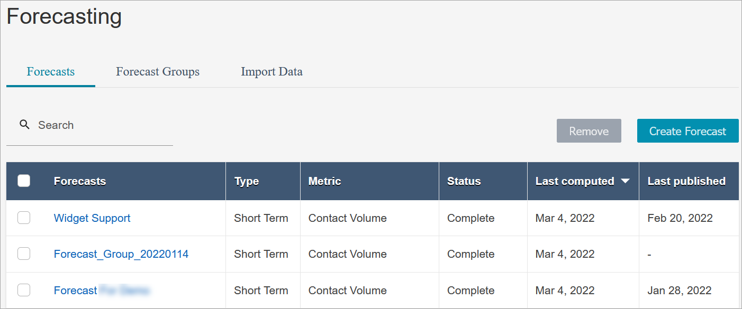
Task: Click the search magnifier icon
Action: (24, 125)
